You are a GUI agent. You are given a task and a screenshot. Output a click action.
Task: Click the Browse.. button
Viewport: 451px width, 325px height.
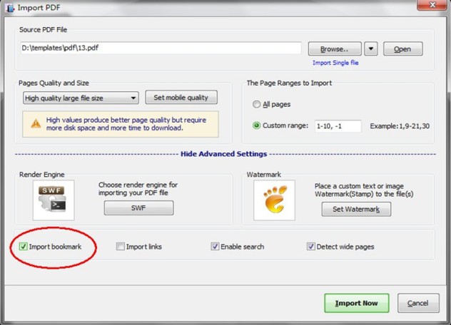[x=335, y=49]
